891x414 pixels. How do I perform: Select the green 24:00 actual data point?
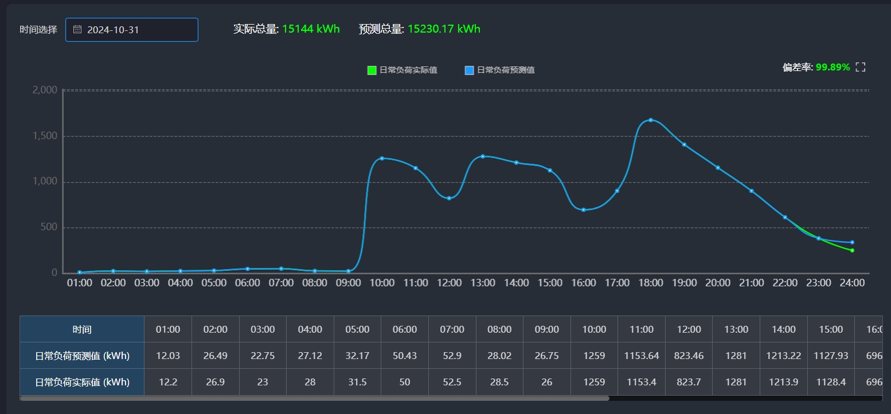852,251
